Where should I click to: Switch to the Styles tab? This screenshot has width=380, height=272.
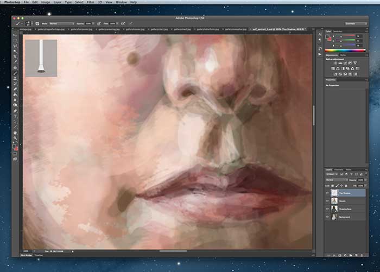pyautogui.click(x=343, y=55)
